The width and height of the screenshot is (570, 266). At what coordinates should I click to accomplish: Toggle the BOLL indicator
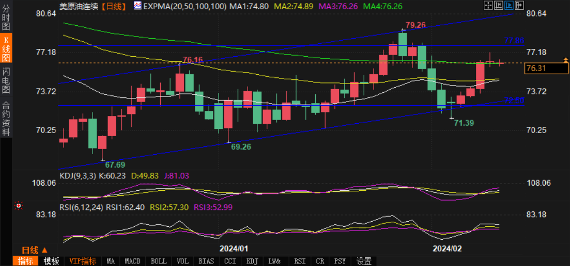click(158, 261)
